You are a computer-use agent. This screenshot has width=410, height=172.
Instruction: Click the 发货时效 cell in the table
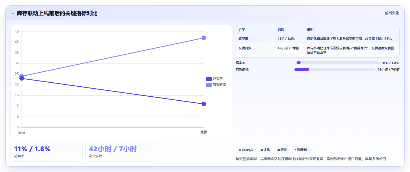(x=245, y=48)
